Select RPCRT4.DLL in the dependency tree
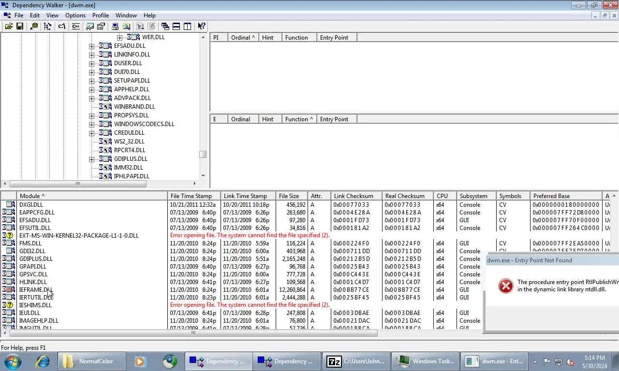Screen dimensions: 619x371 pos(130,150)
